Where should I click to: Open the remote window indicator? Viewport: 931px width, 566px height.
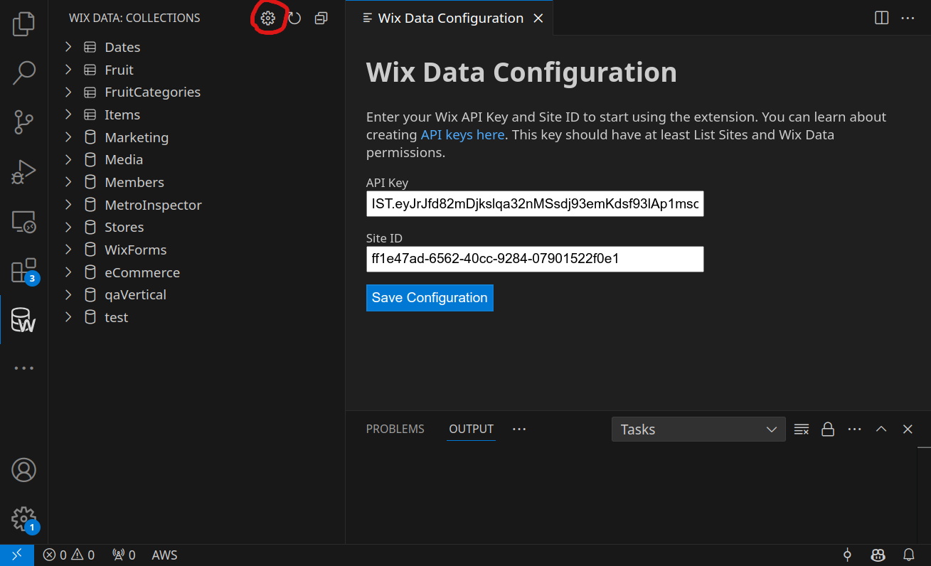coord(17,555)
